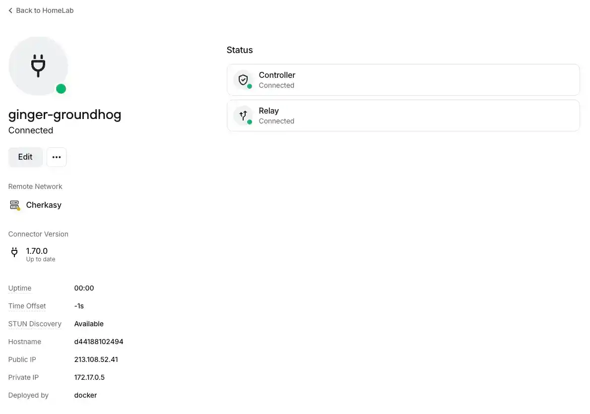Click the Time Offset label
Image resolution: width=590 pixels, height=414 pixels.
pos(27,306)
